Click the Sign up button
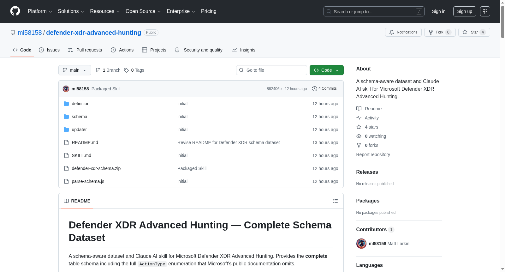The width and height of the screenshot is (505, 272). tap(465, 11)
